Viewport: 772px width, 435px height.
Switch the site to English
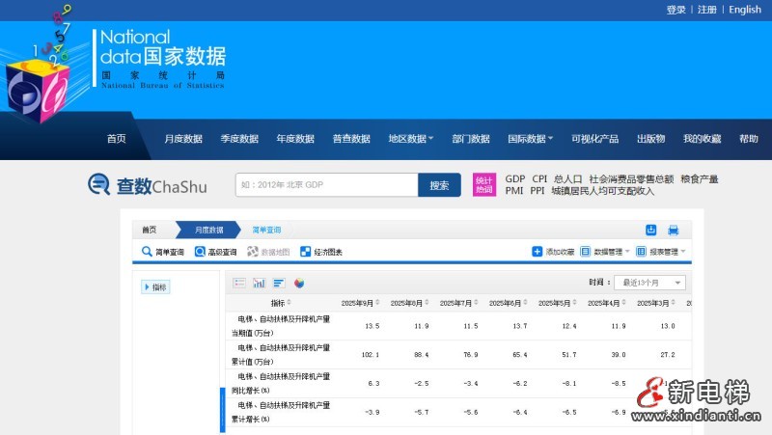pyautogui.click(x=744, y=10)
